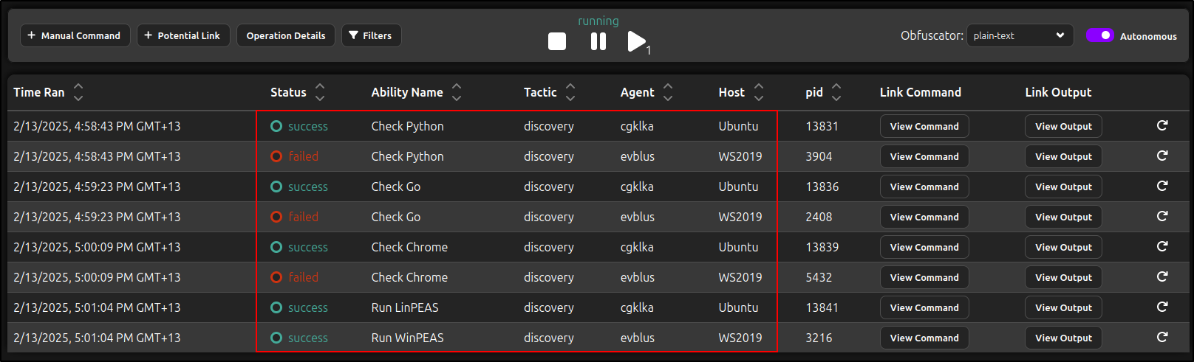Click rerun icon for Run WinPEAS row
Screen dimensions: 1194x362
(1162, 338)
